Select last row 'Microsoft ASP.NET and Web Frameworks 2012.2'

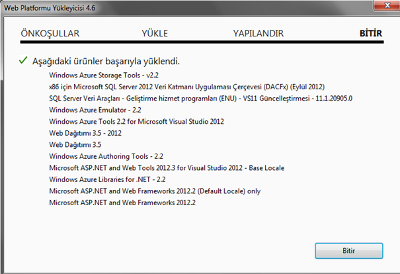point(122,203)
